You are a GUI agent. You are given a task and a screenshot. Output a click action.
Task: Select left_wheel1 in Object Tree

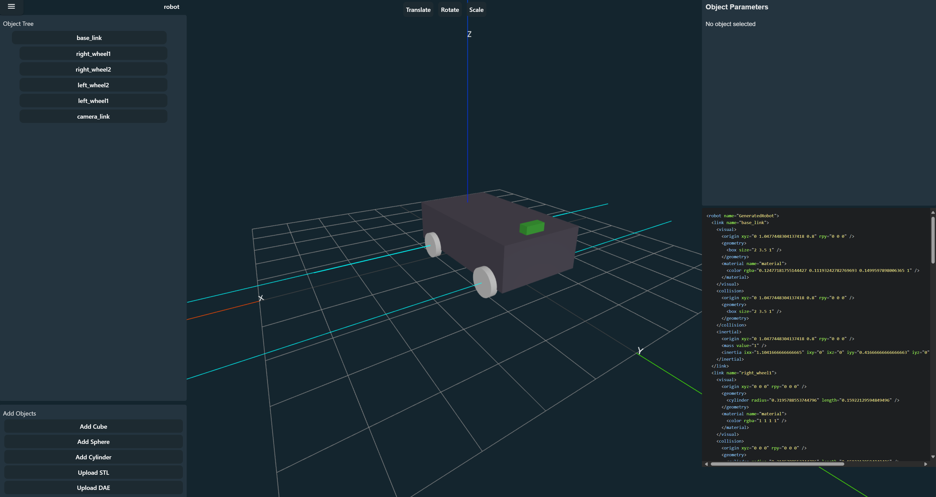pos(93,101)
